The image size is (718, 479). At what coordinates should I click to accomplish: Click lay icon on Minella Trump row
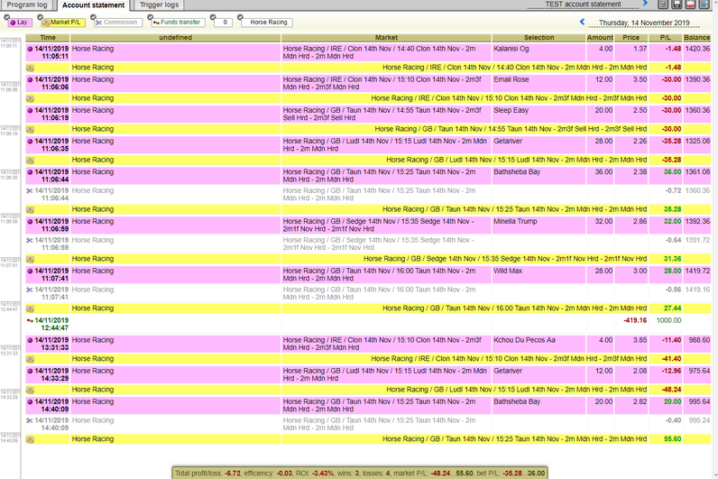point(31,221)
